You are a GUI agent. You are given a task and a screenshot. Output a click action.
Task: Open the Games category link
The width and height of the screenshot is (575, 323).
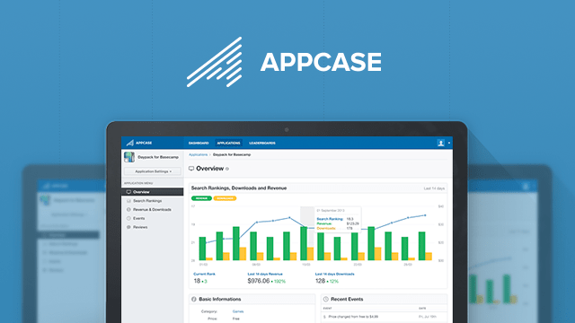pyautogui.click(x=238, y=311)
